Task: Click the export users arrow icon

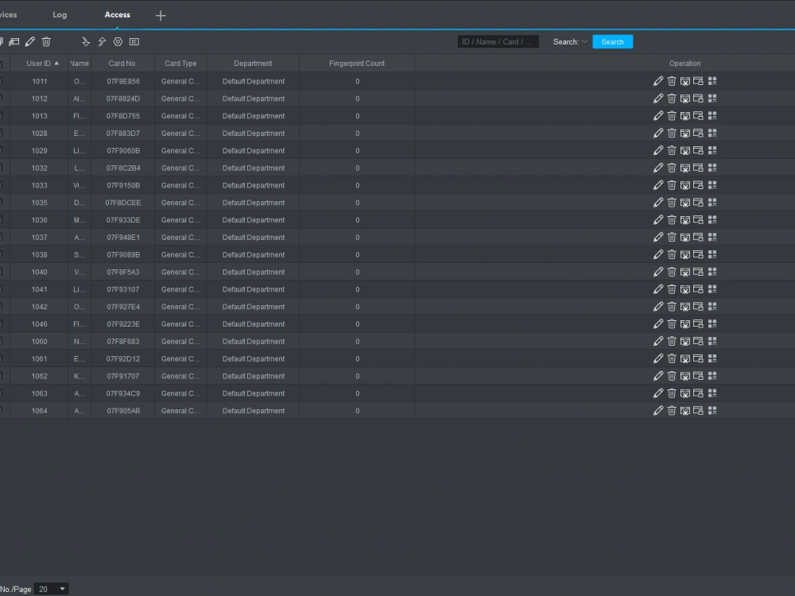Action: point(102,41)
